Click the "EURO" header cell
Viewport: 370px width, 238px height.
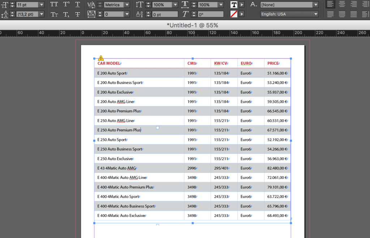(251, 63)
